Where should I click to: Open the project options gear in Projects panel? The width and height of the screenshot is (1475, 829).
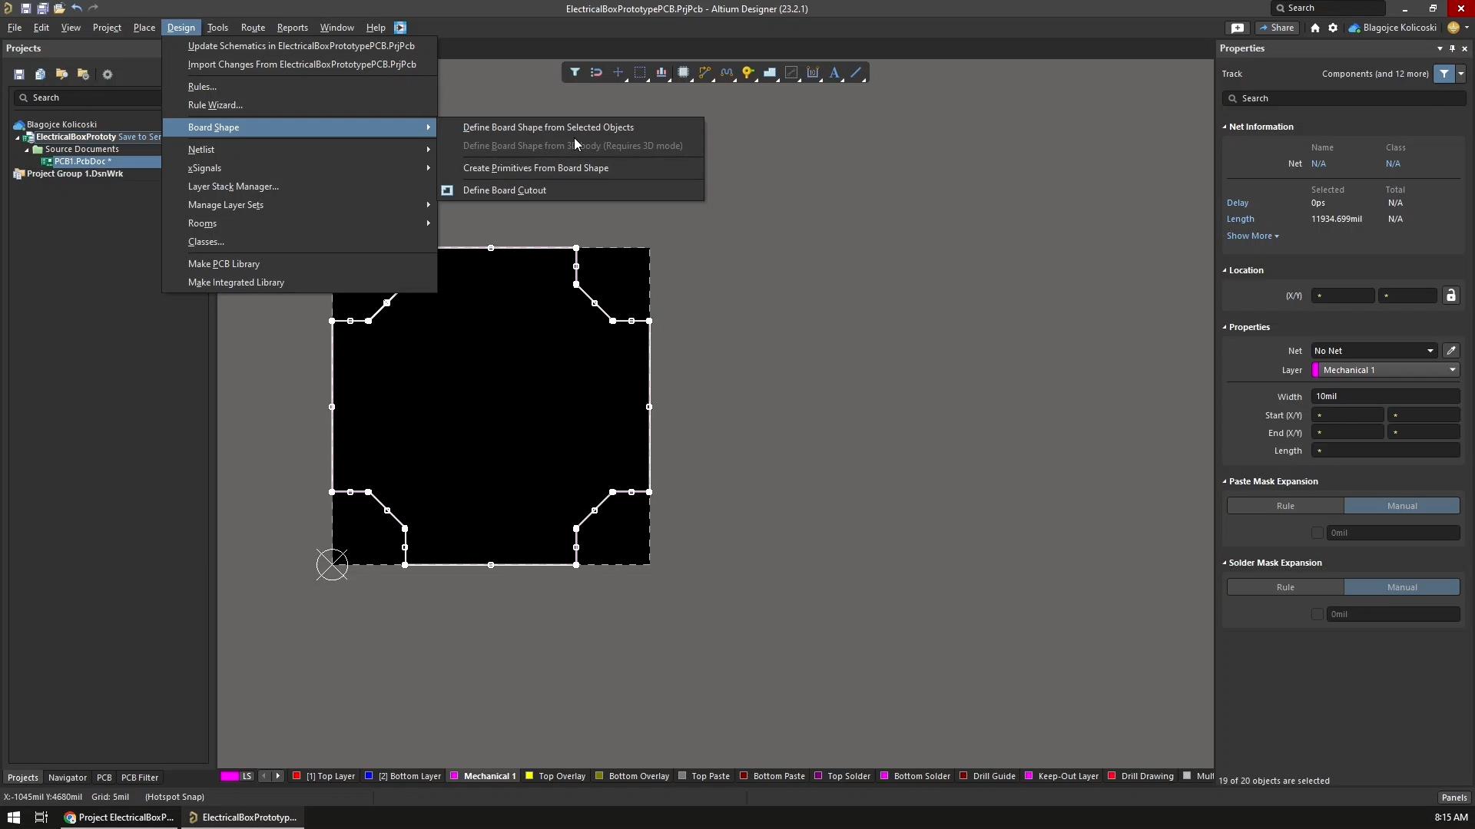pyautogui.click(x=108, y=74)
